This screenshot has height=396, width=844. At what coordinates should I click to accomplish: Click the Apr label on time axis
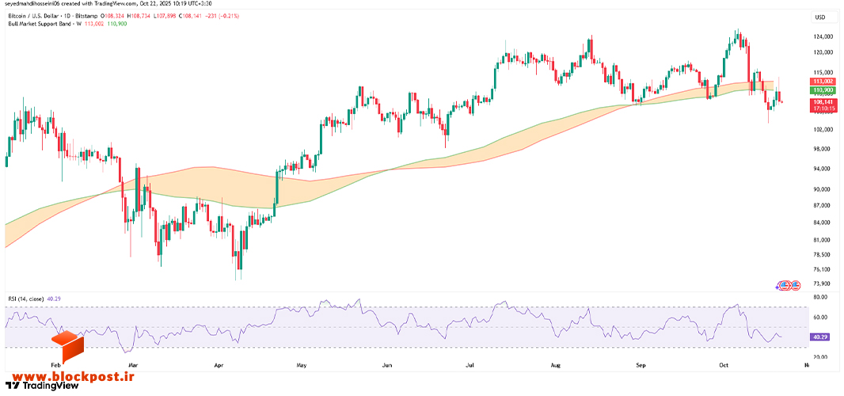coord(219,365)
